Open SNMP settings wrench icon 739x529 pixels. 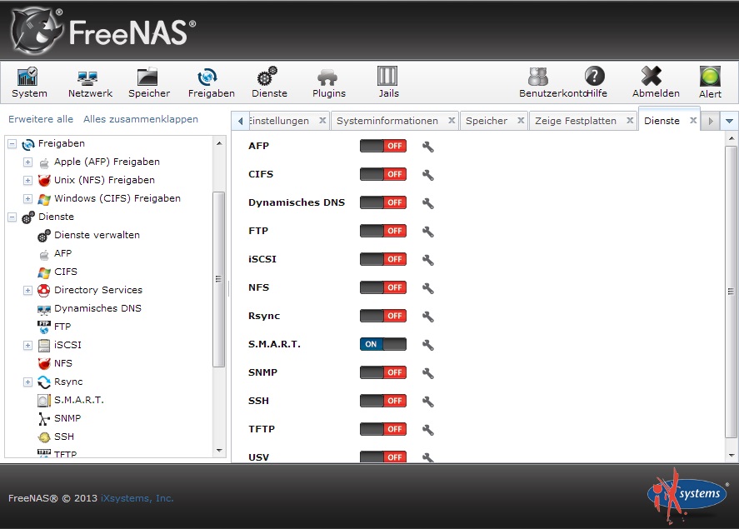click(428, 372)
